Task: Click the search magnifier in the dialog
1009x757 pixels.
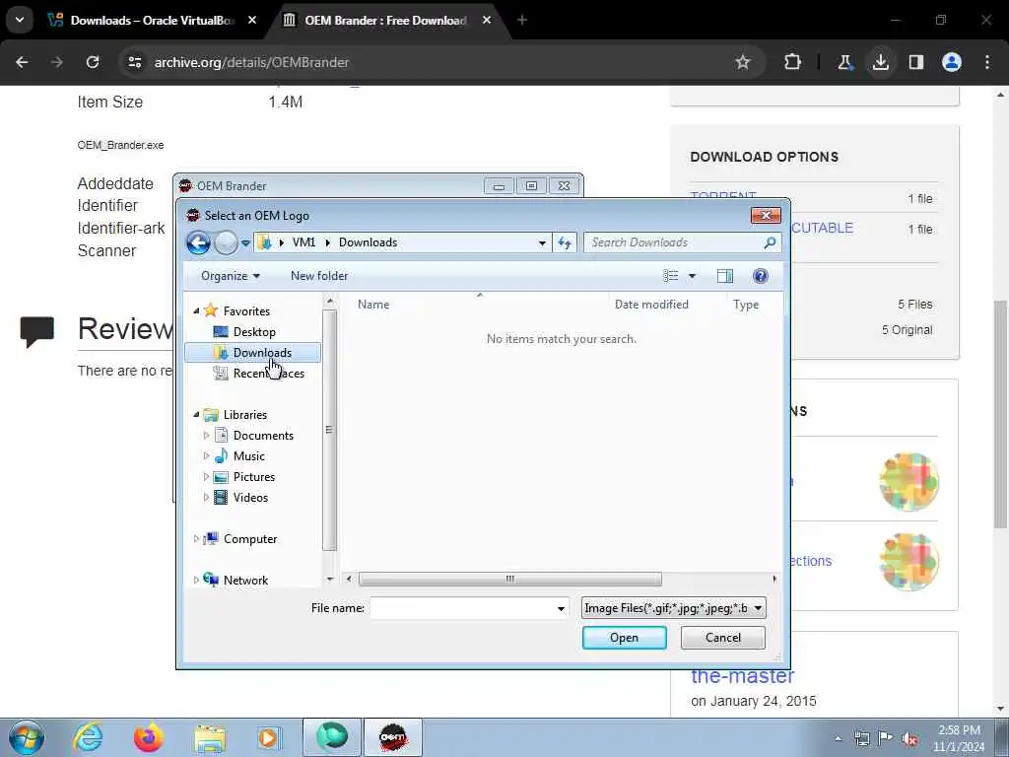Action: [770, 242]
